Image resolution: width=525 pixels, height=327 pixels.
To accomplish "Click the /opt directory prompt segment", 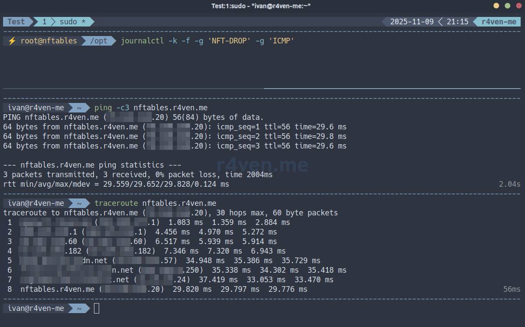I will [98, 41].
